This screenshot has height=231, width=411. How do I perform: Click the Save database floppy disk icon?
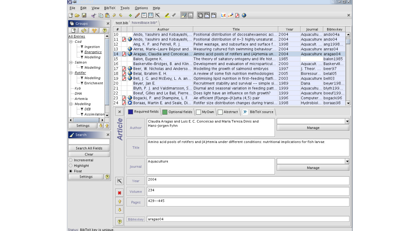pos(84,15)
